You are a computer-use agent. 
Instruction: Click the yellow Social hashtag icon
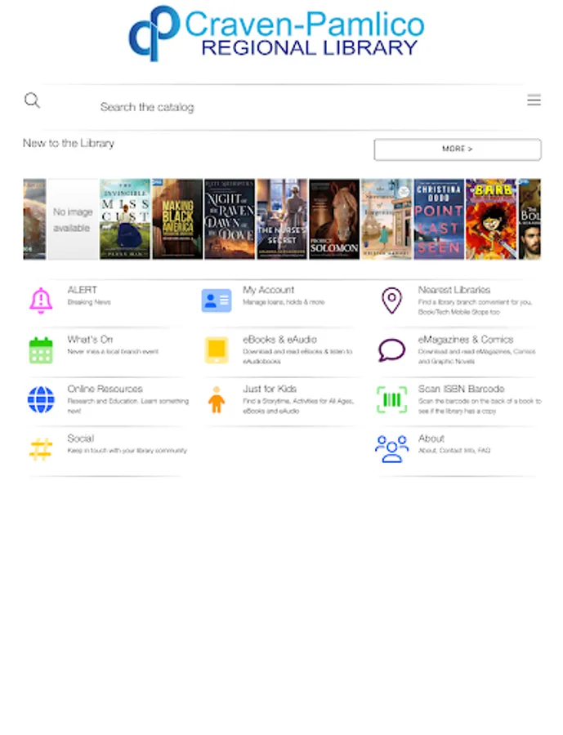click(41, 449)
